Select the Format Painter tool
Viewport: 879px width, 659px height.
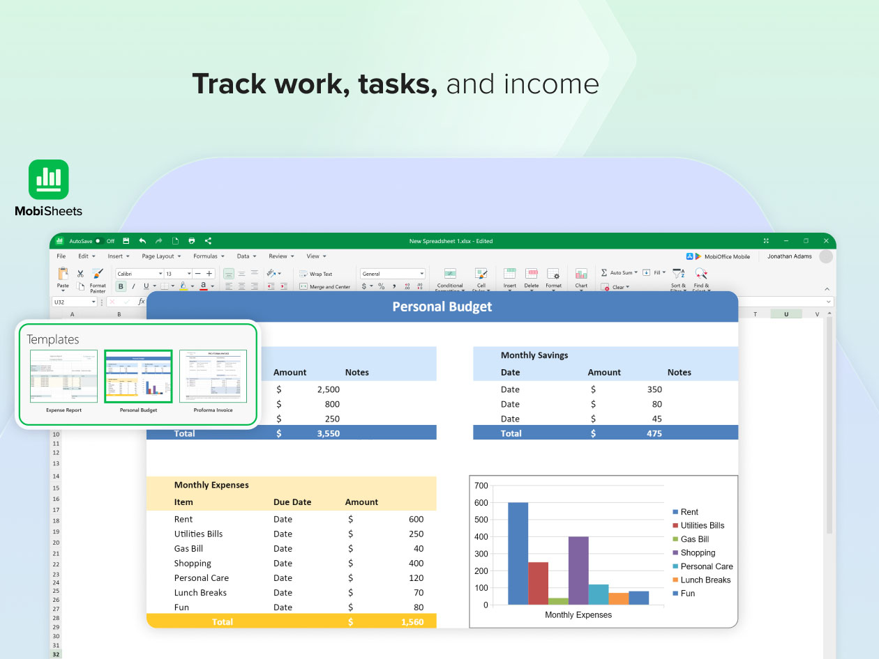coord(98,277)
